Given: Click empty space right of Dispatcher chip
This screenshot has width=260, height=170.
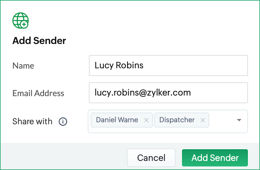Looking at the screenshot, I should point(222,120).
